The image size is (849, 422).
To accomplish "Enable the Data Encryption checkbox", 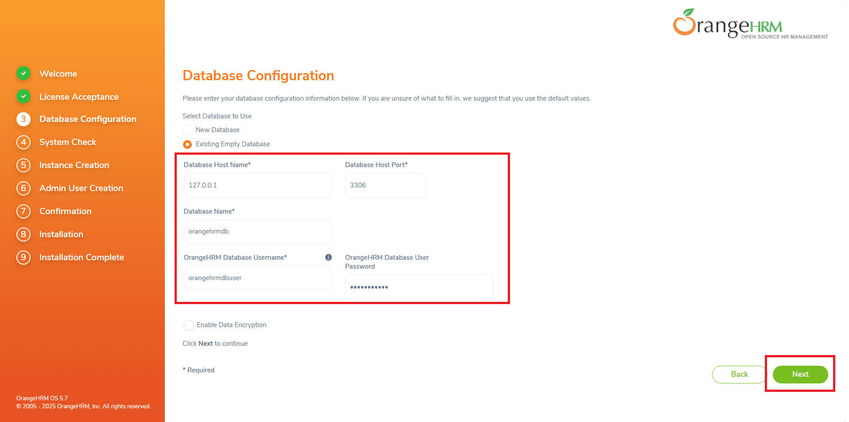I will point(189,325).
